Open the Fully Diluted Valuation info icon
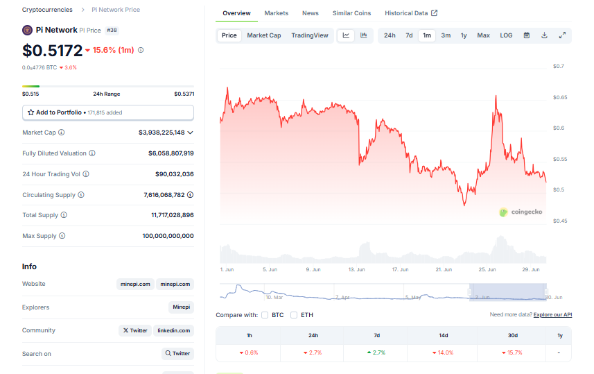This screenshot has height=374, width=594. pyautogui.click(x=92, y=153)
